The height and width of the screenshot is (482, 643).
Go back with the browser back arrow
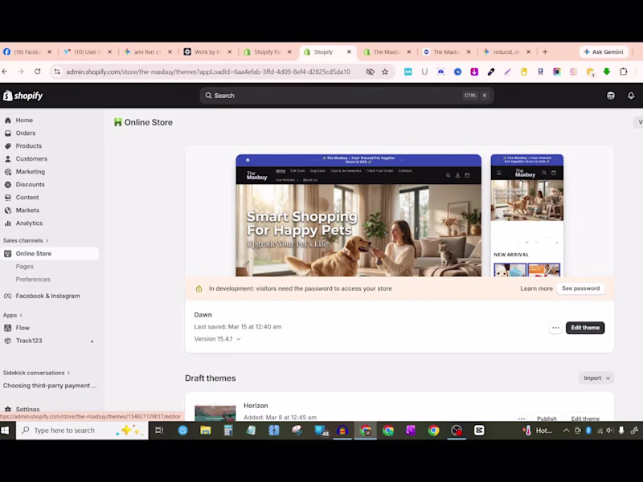click(x=5, y=71)
